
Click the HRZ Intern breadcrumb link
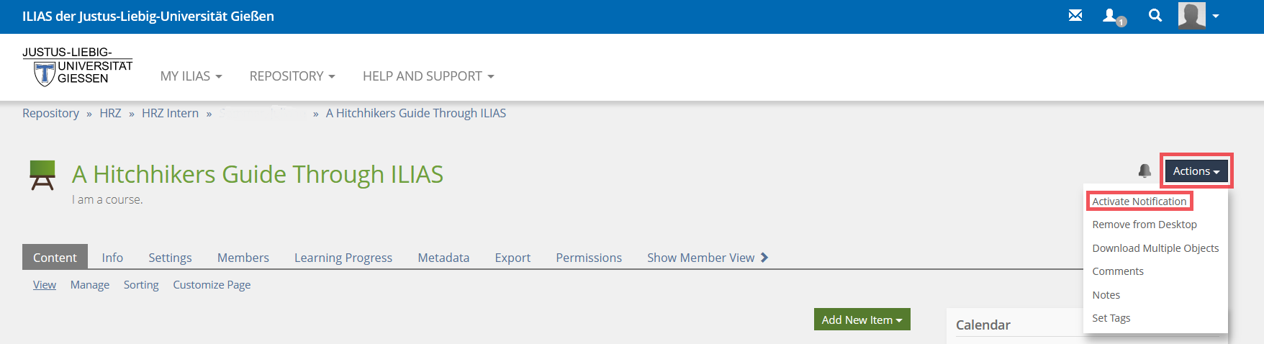170,113
